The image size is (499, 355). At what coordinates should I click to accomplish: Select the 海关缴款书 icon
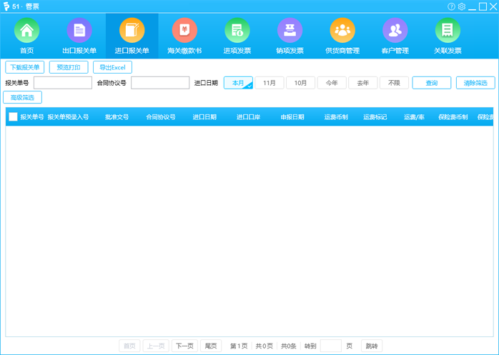click(184, 32)
